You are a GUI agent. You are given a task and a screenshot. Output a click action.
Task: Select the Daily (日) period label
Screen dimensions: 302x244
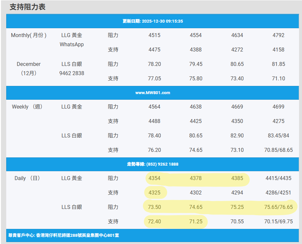[27, 178]
